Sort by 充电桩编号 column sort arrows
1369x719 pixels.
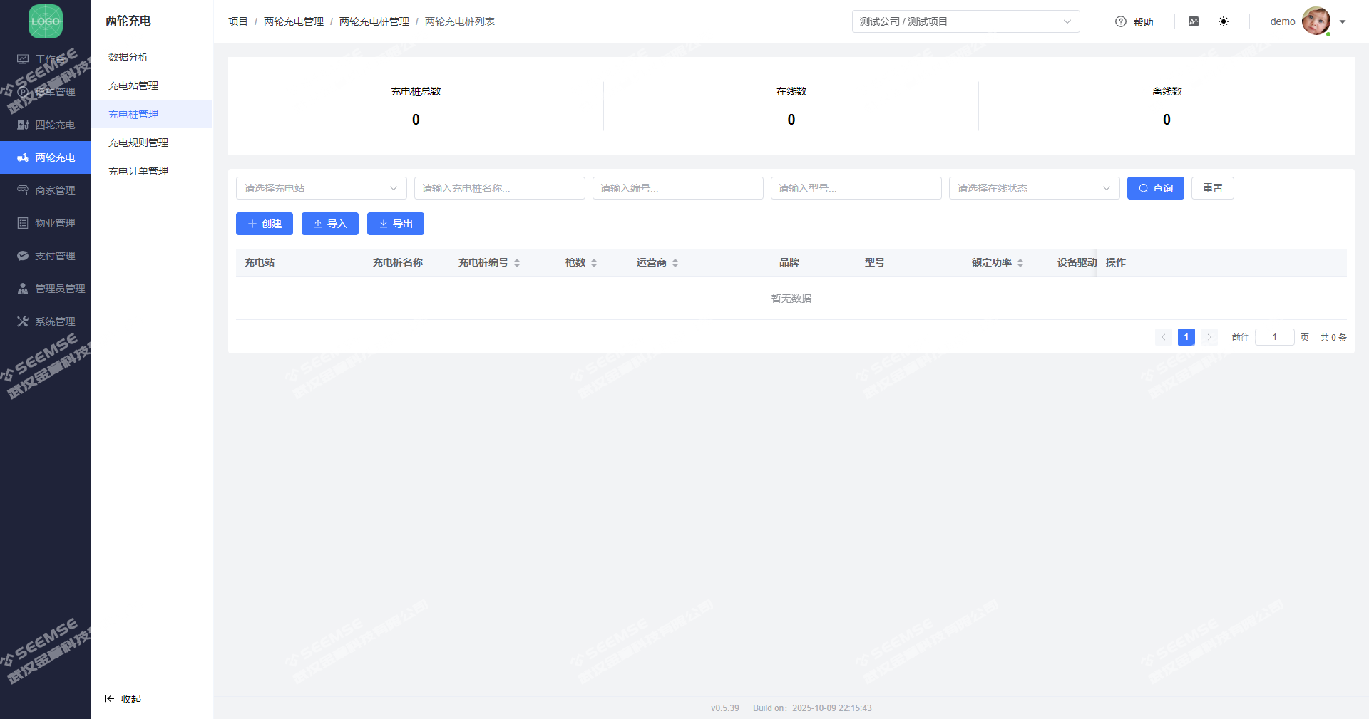tap(517, 263)
